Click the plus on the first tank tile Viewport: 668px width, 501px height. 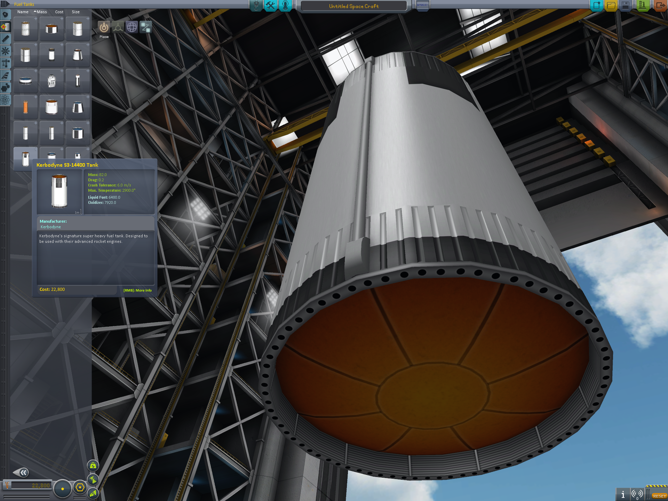35,19
